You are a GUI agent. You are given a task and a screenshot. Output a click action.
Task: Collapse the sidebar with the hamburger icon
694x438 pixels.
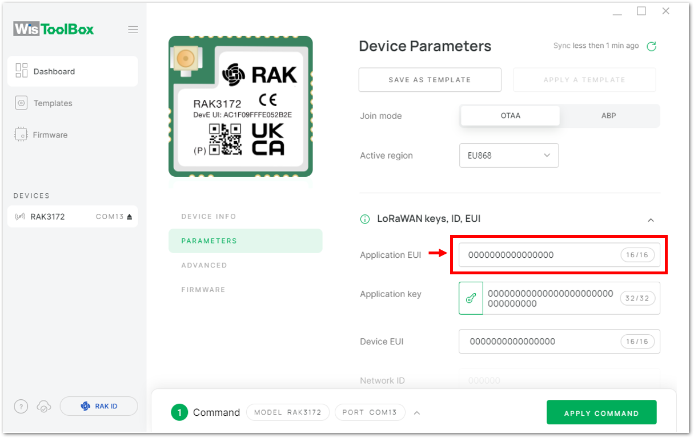[133, 30]
